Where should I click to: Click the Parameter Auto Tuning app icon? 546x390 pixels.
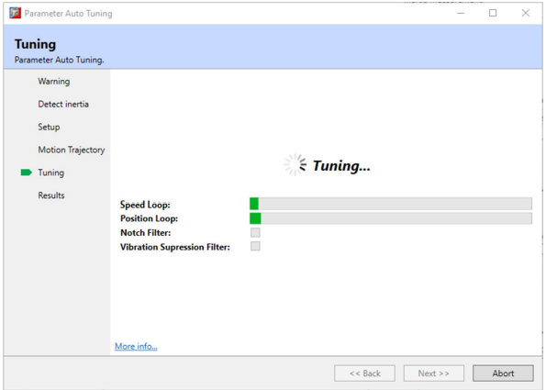tap(15, 13)
